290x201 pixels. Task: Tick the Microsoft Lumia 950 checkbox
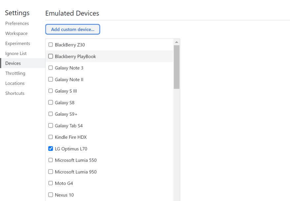[50, 172]
